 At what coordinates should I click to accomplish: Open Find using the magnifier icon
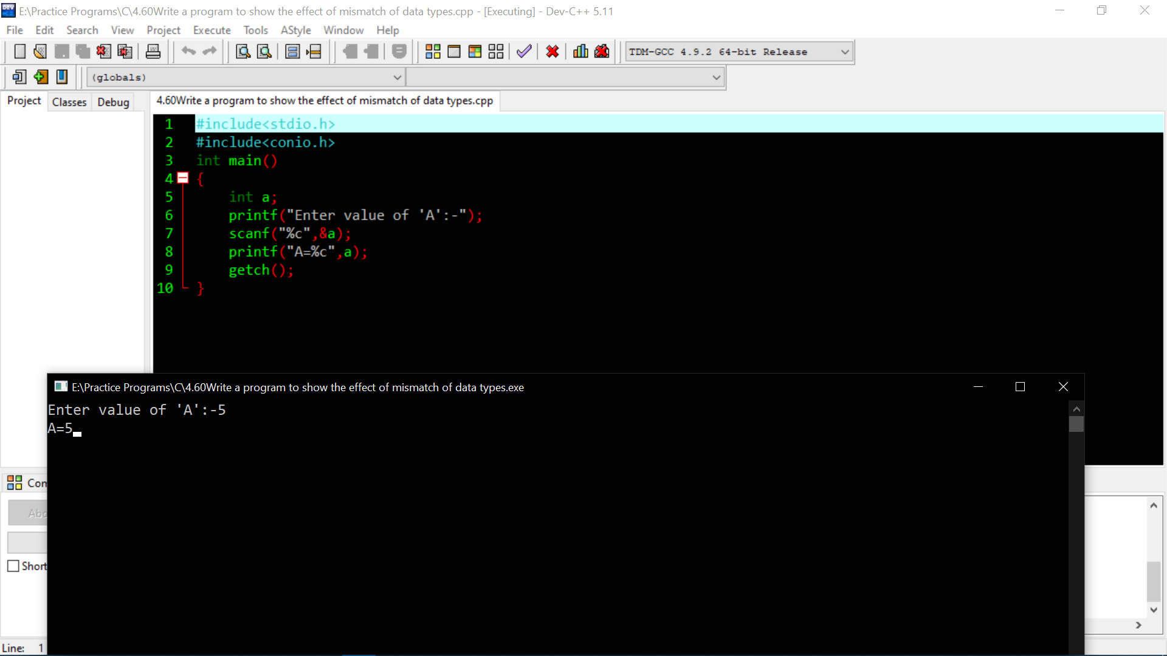pos(243,52)
